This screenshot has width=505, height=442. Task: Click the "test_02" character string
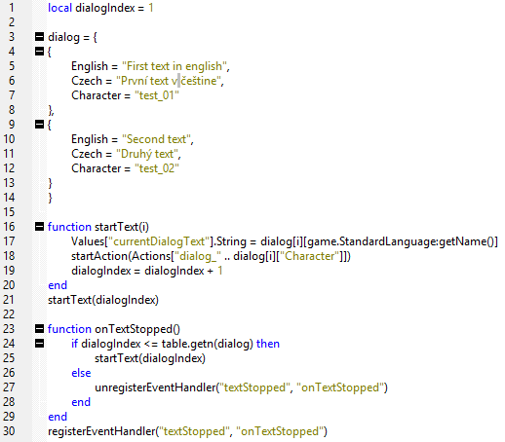click(x=157, y=168)
